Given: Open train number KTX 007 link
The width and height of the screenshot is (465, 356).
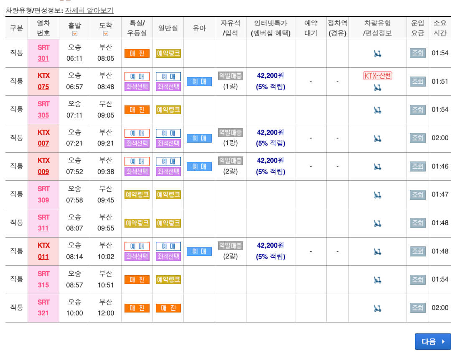Looking at the screenshot, I should (43, 143).
